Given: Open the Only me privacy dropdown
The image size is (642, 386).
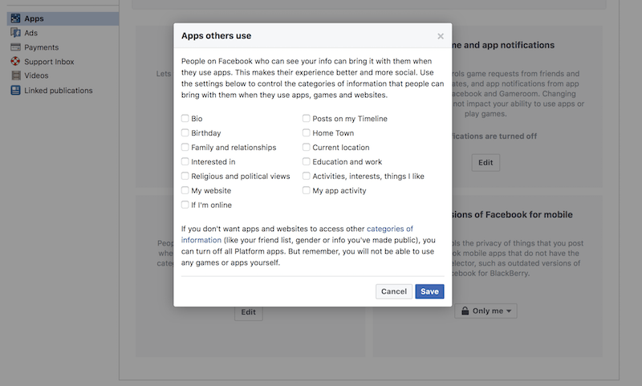Looking at the screenshot, I should coord(486,311).
